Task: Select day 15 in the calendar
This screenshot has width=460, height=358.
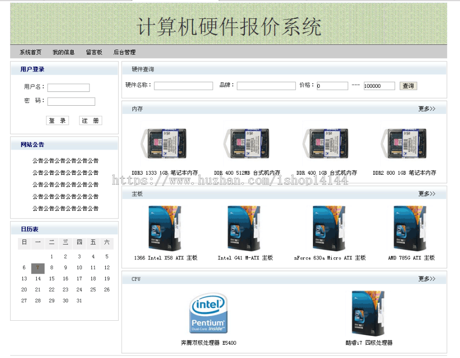Action: coord(52,278)
